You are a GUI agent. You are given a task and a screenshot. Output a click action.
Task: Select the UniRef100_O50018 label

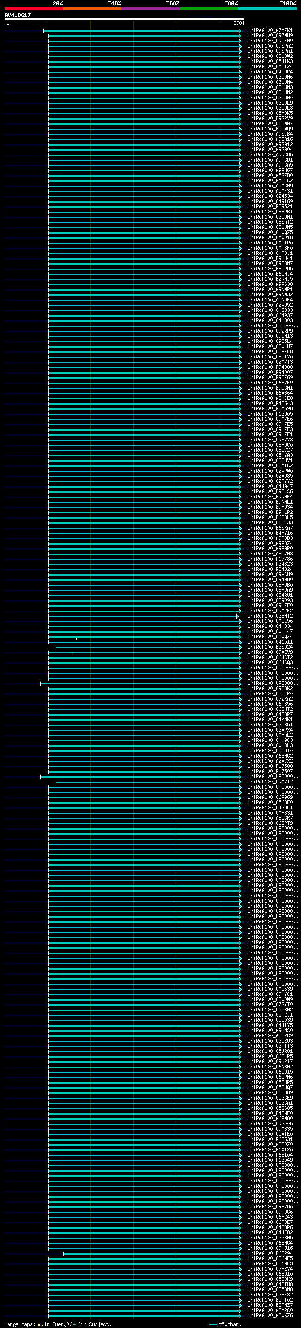tap(269, 237)
